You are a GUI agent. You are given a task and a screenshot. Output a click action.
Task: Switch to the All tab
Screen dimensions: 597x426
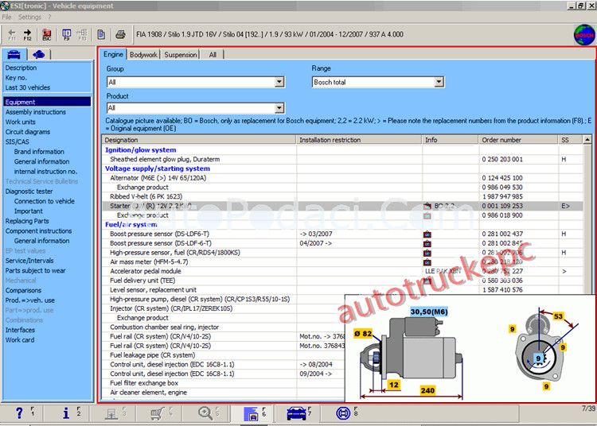pos(213,55)
